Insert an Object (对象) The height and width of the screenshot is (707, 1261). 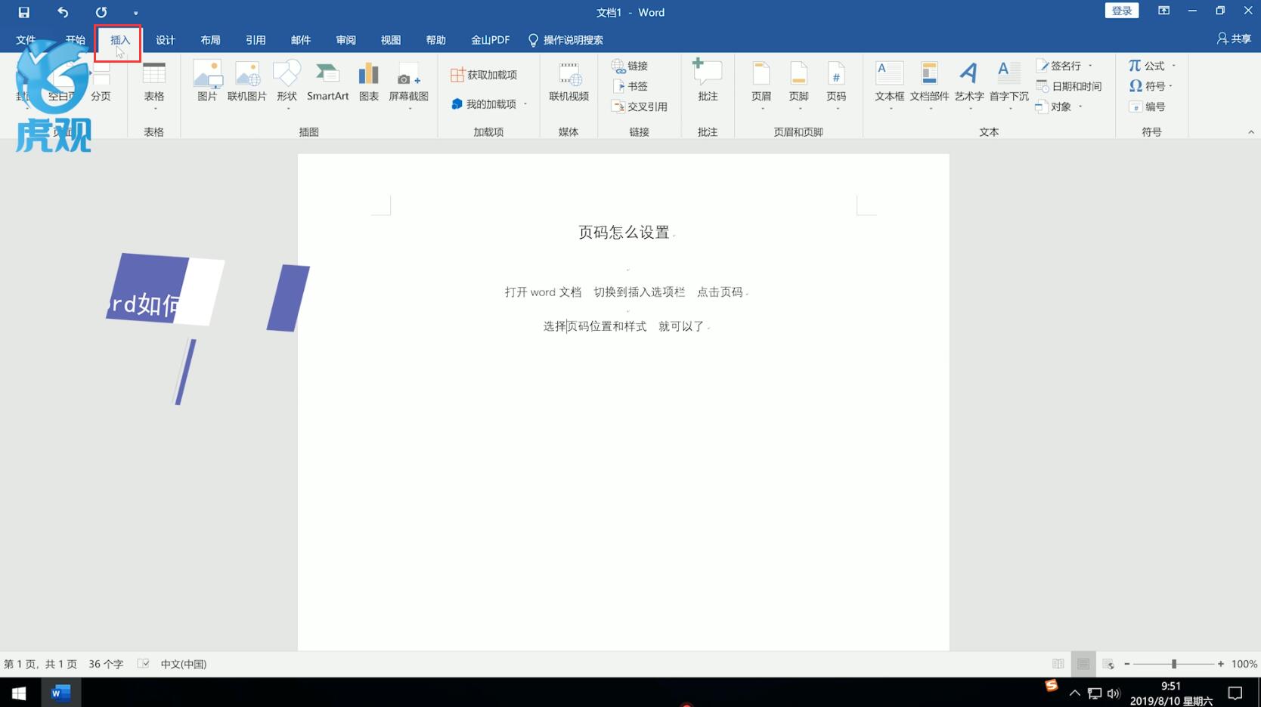(x=1054, y=107)
